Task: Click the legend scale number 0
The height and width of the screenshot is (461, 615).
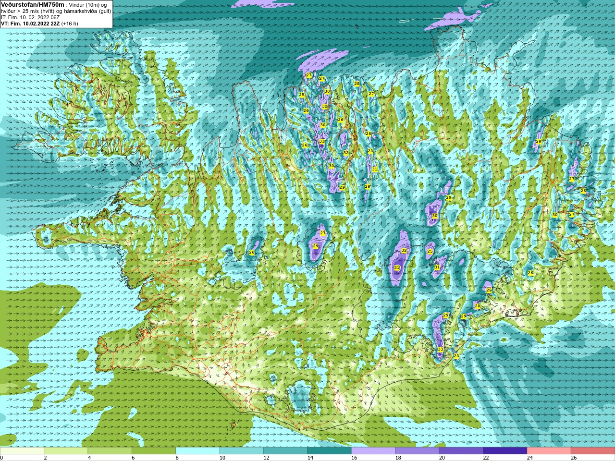Action: 1,458
